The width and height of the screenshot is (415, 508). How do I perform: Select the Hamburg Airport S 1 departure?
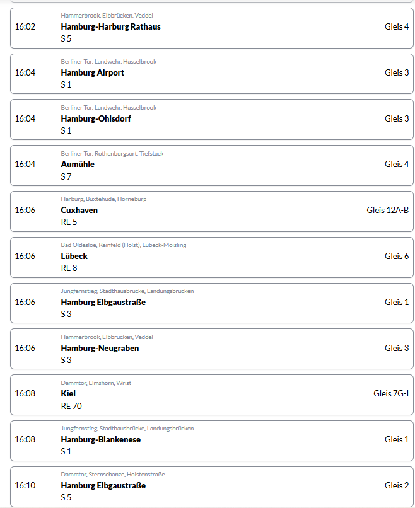[x=212, y=73]
